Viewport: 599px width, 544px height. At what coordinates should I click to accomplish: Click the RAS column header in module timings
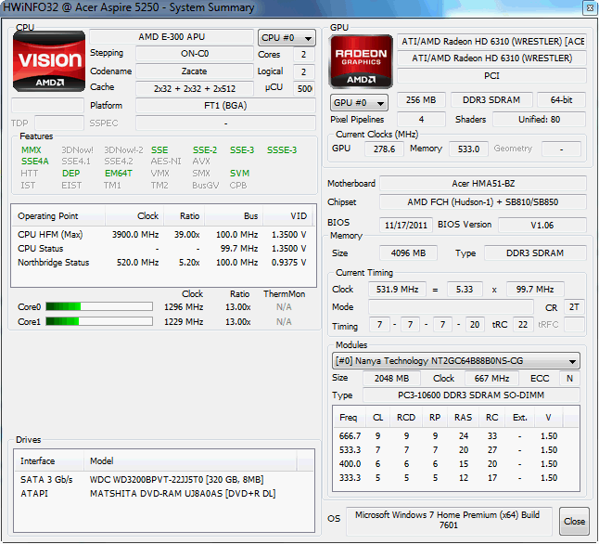tap(463, 418)
